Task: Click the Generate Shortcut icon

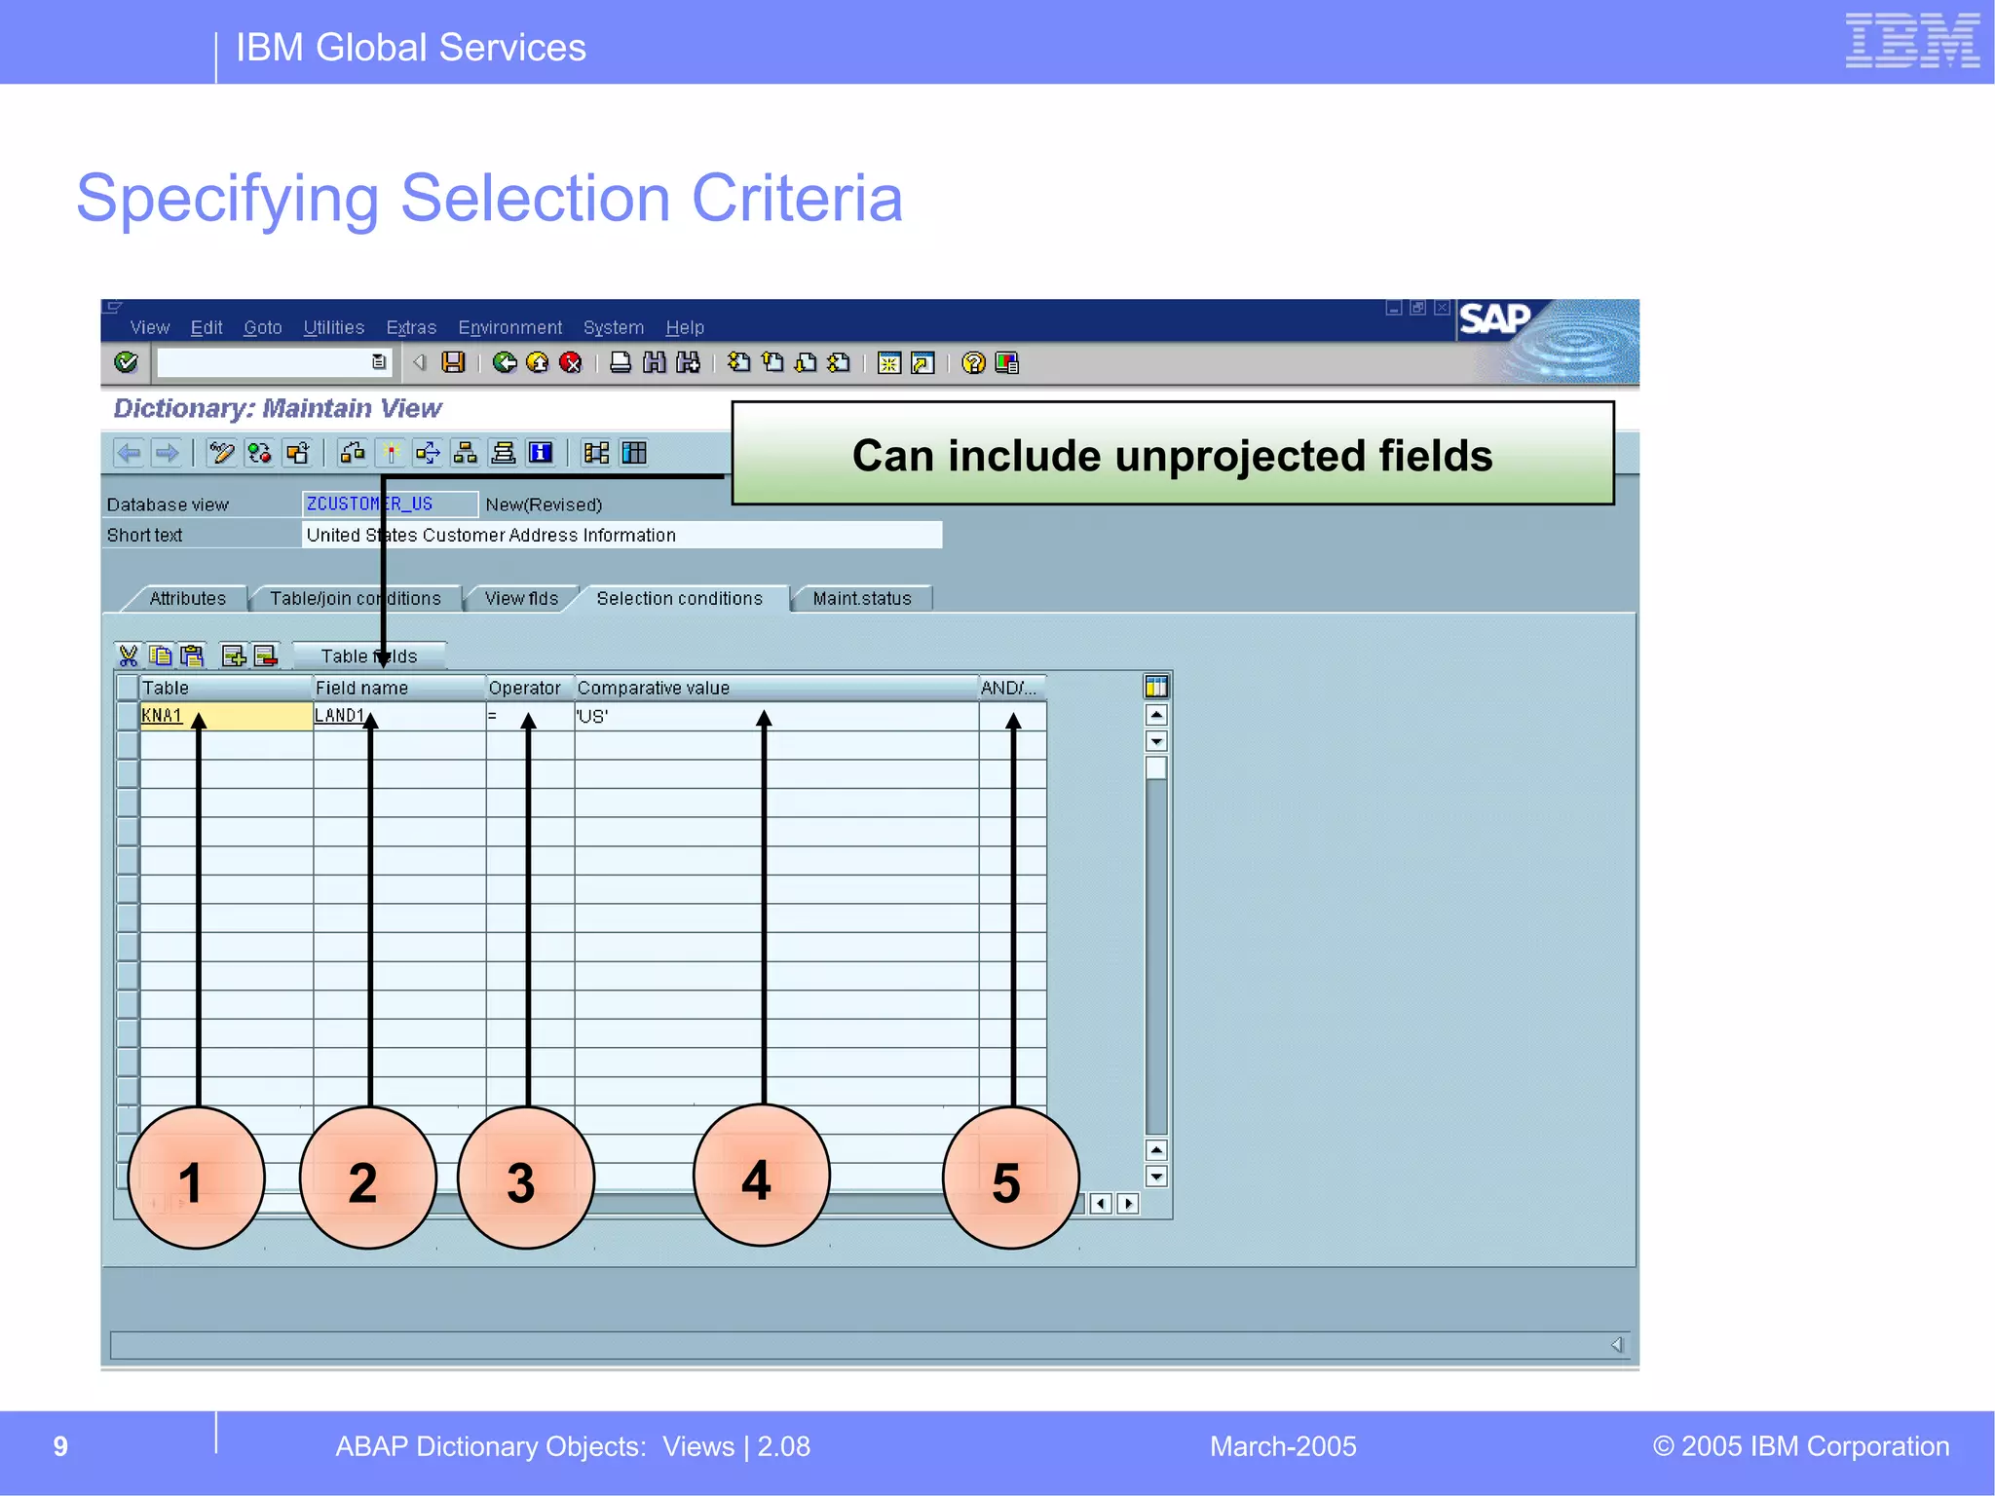Action: [922, 362]
